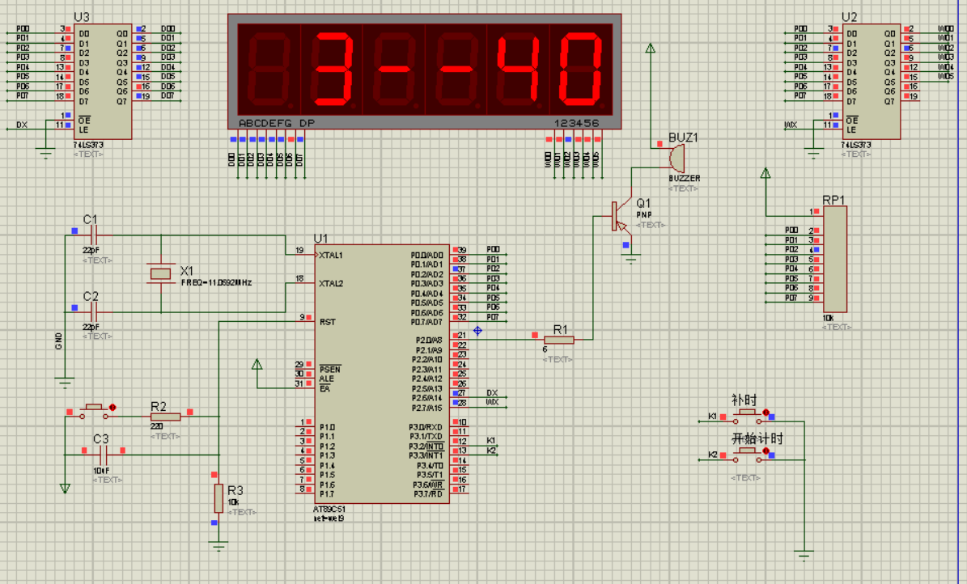Click the BUZ1 buzzer symbol
967x584 pixels.
[x=676, y=159]
